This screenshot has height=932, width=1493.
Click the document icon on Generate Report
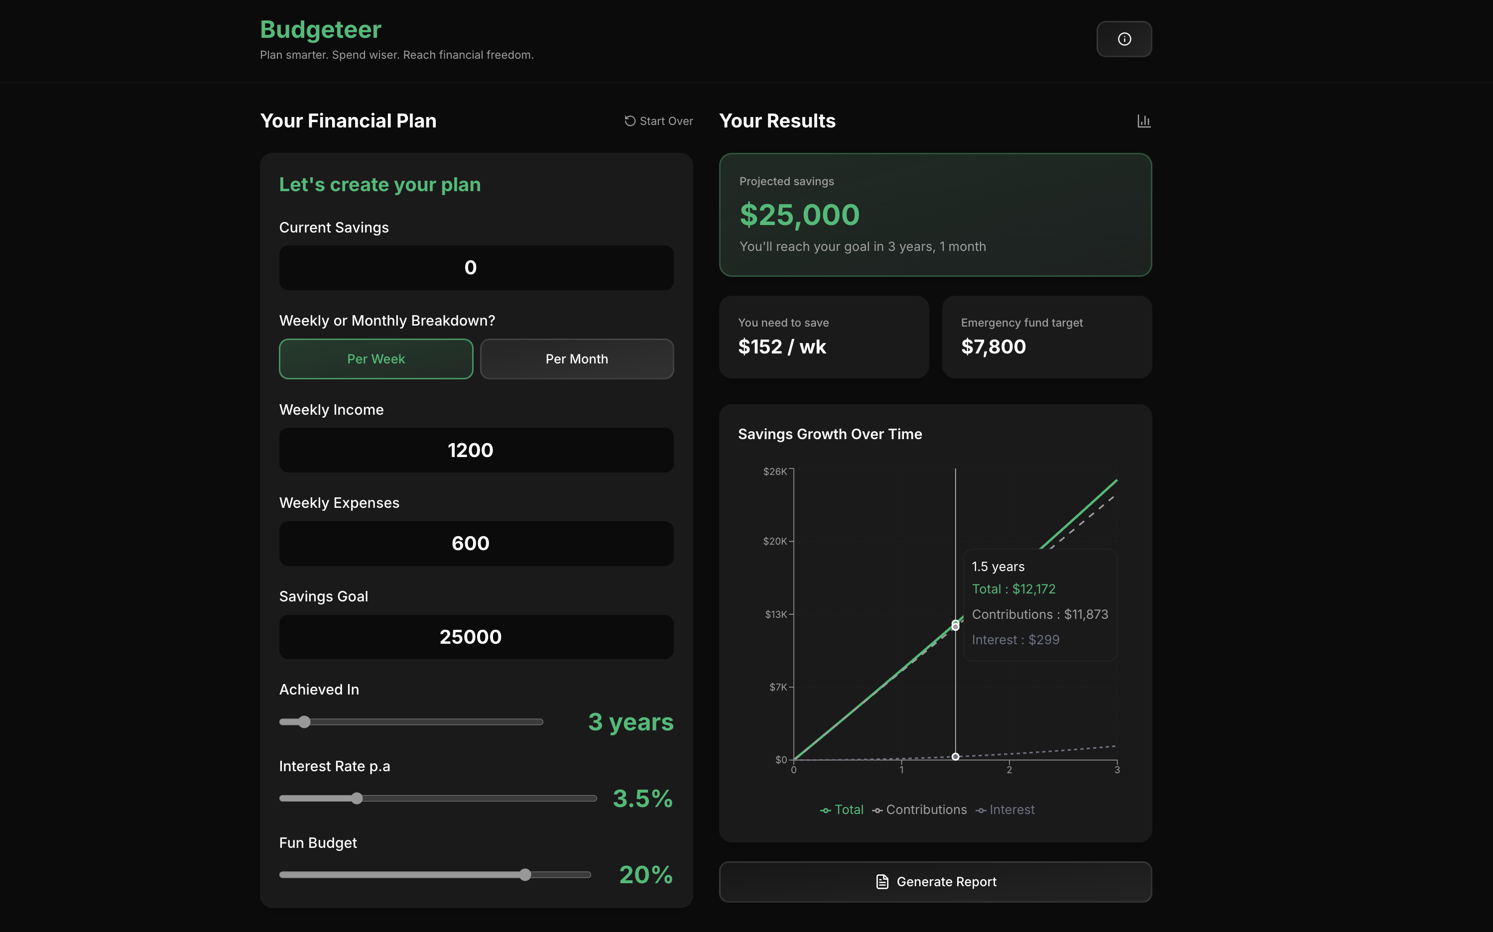click(882, 881)
